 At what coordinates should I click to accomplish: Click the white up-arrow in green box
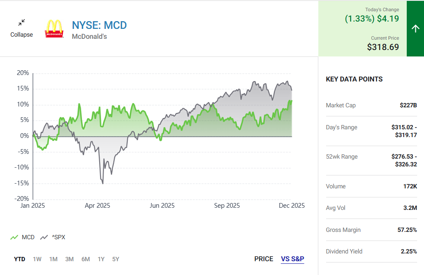point(415,29)
